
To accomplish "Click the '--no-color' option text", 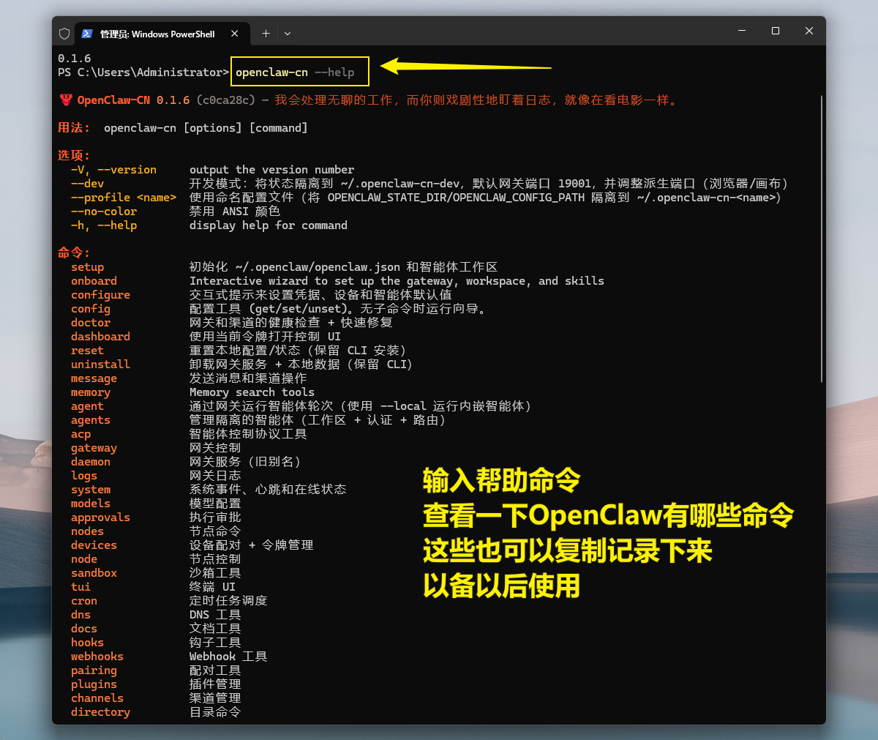I will click(104, 212).
